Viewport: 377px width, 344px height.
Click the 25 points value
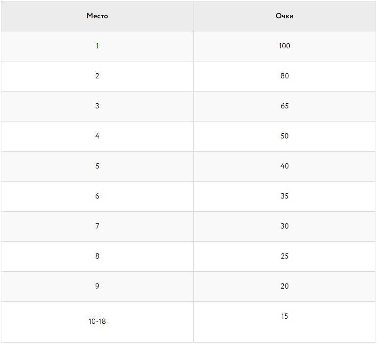point(285,256)
